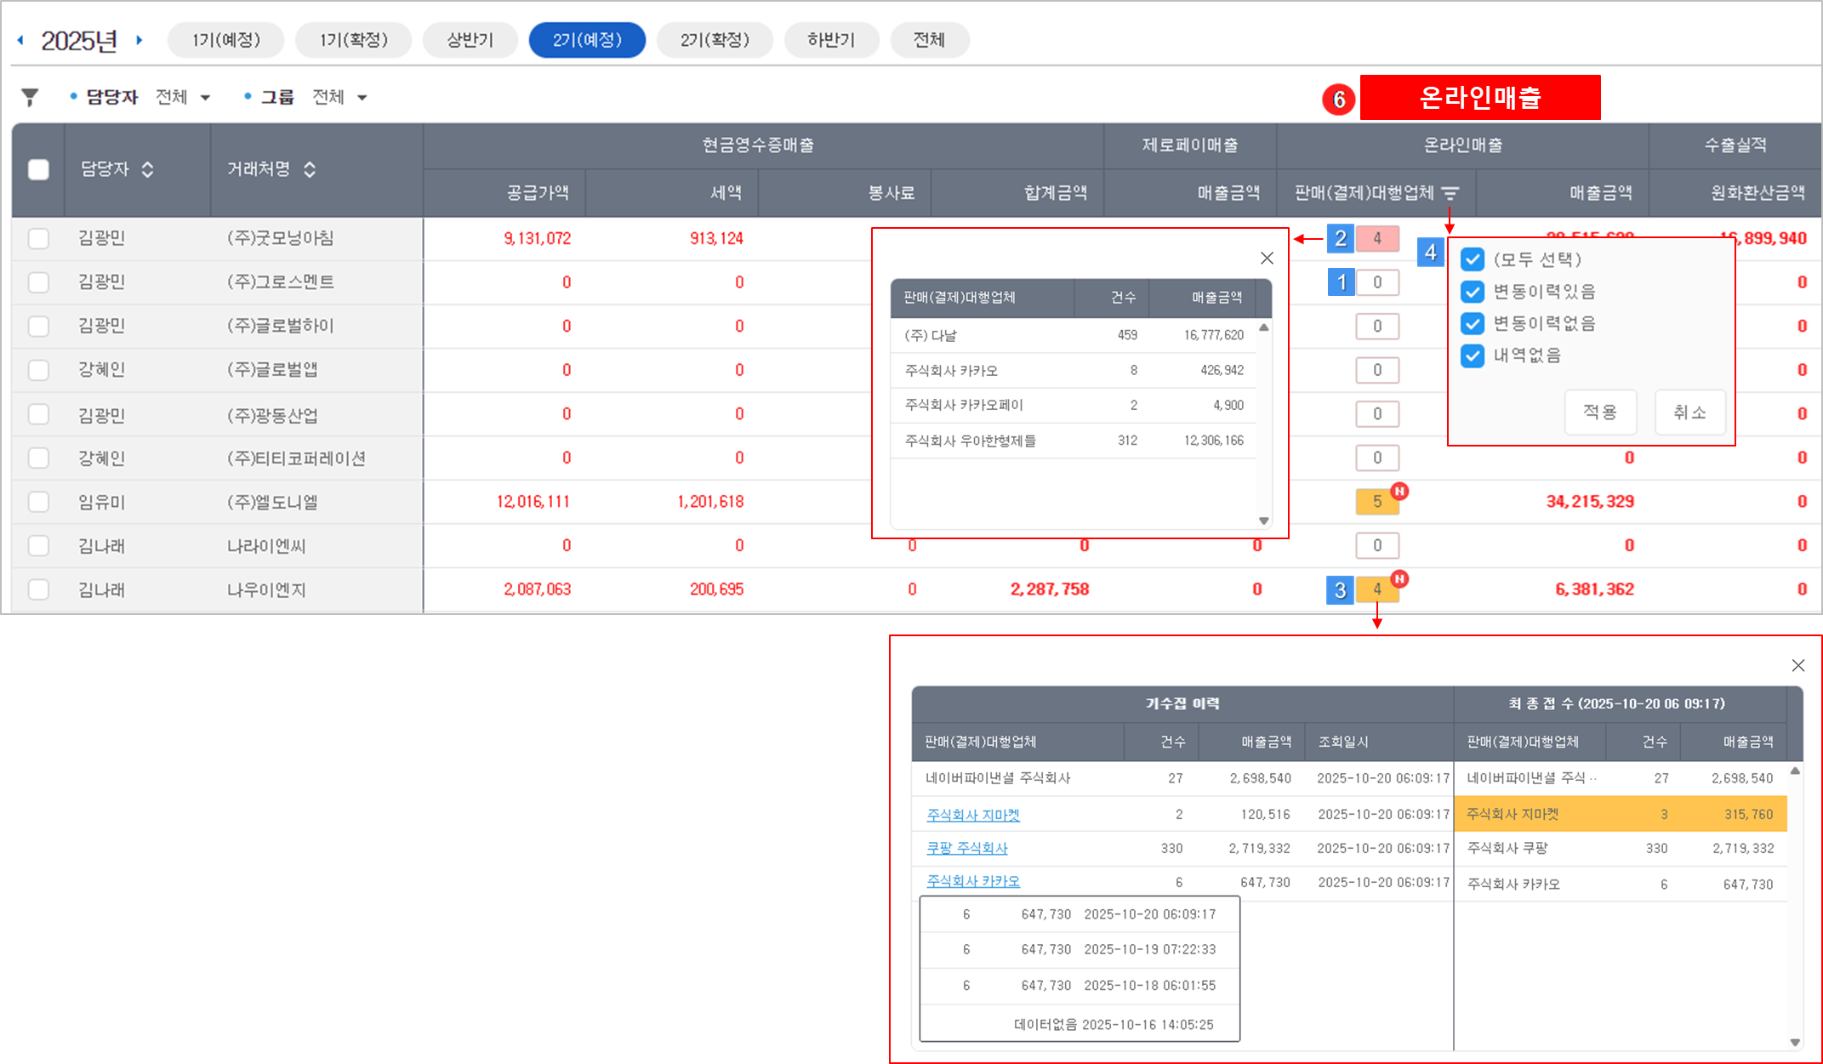Click 네이버파이낸셜 주식회사 row in 기수집 이력
The width and height of the screenshot is (1823, 1064).
coord(1182,778)
